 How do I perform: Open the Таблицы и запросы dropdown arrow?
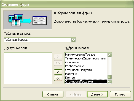coord(73,40)
